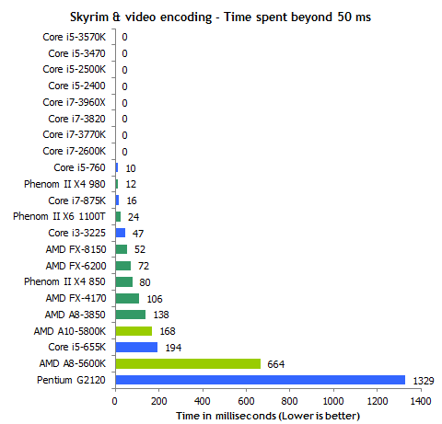Select the data value 72
442x424 pixels.
tap(144, 266)
